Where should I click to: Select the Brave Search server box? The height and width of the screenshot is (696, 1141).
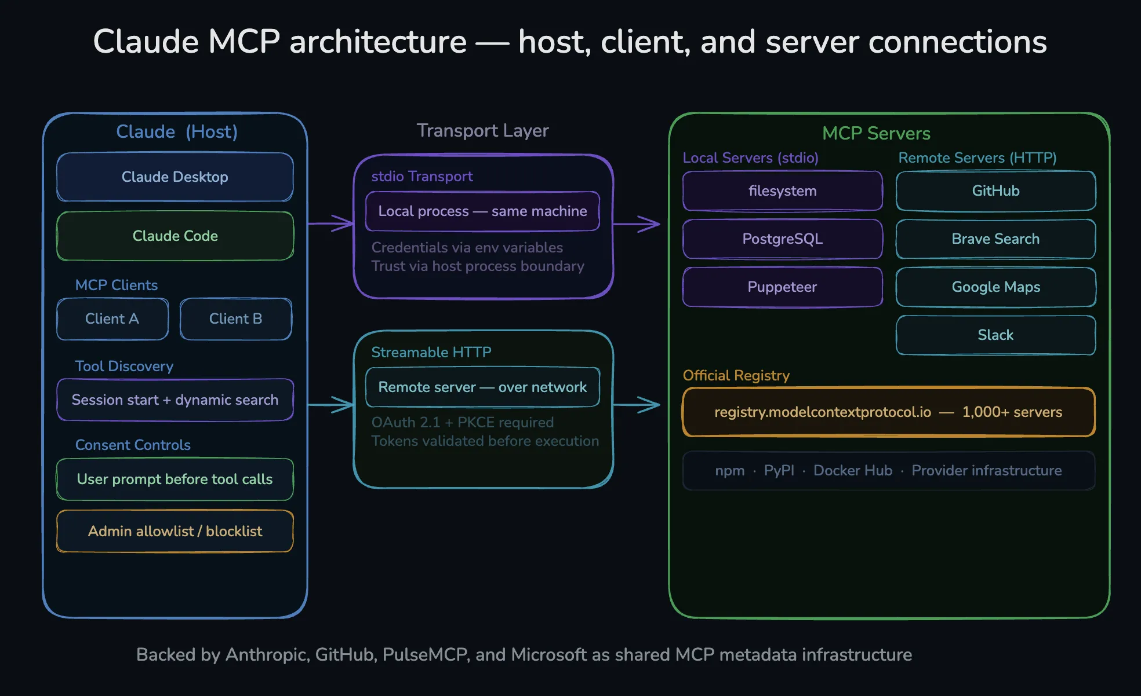click(x=996, y=239)
